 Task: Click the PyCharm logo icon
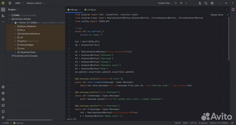3,3
